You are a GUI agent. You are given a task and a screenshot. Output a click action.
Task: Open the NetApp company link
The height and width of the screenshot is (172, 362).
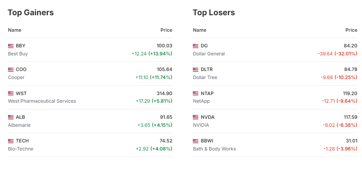coord(201,101)
